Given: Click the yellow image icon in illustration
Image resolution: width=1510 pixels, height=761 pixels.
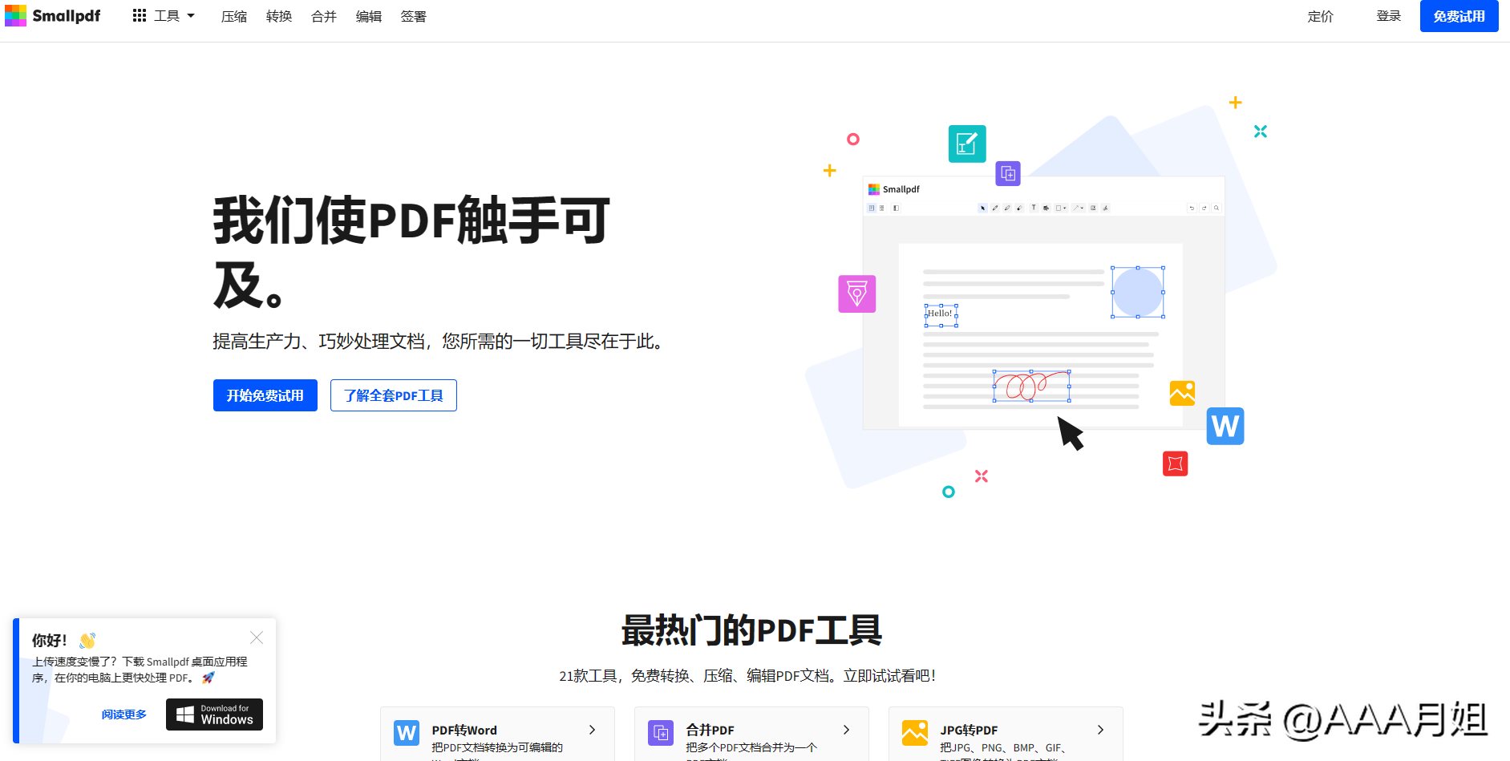Looking at the screenshot, I should [1182, 393].
